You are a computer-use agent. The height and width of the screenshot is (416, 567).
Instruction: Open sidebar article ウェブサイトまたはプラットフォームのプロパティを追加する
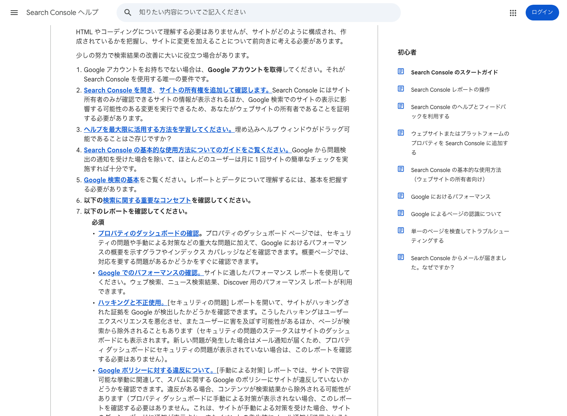tap(460, 143)
